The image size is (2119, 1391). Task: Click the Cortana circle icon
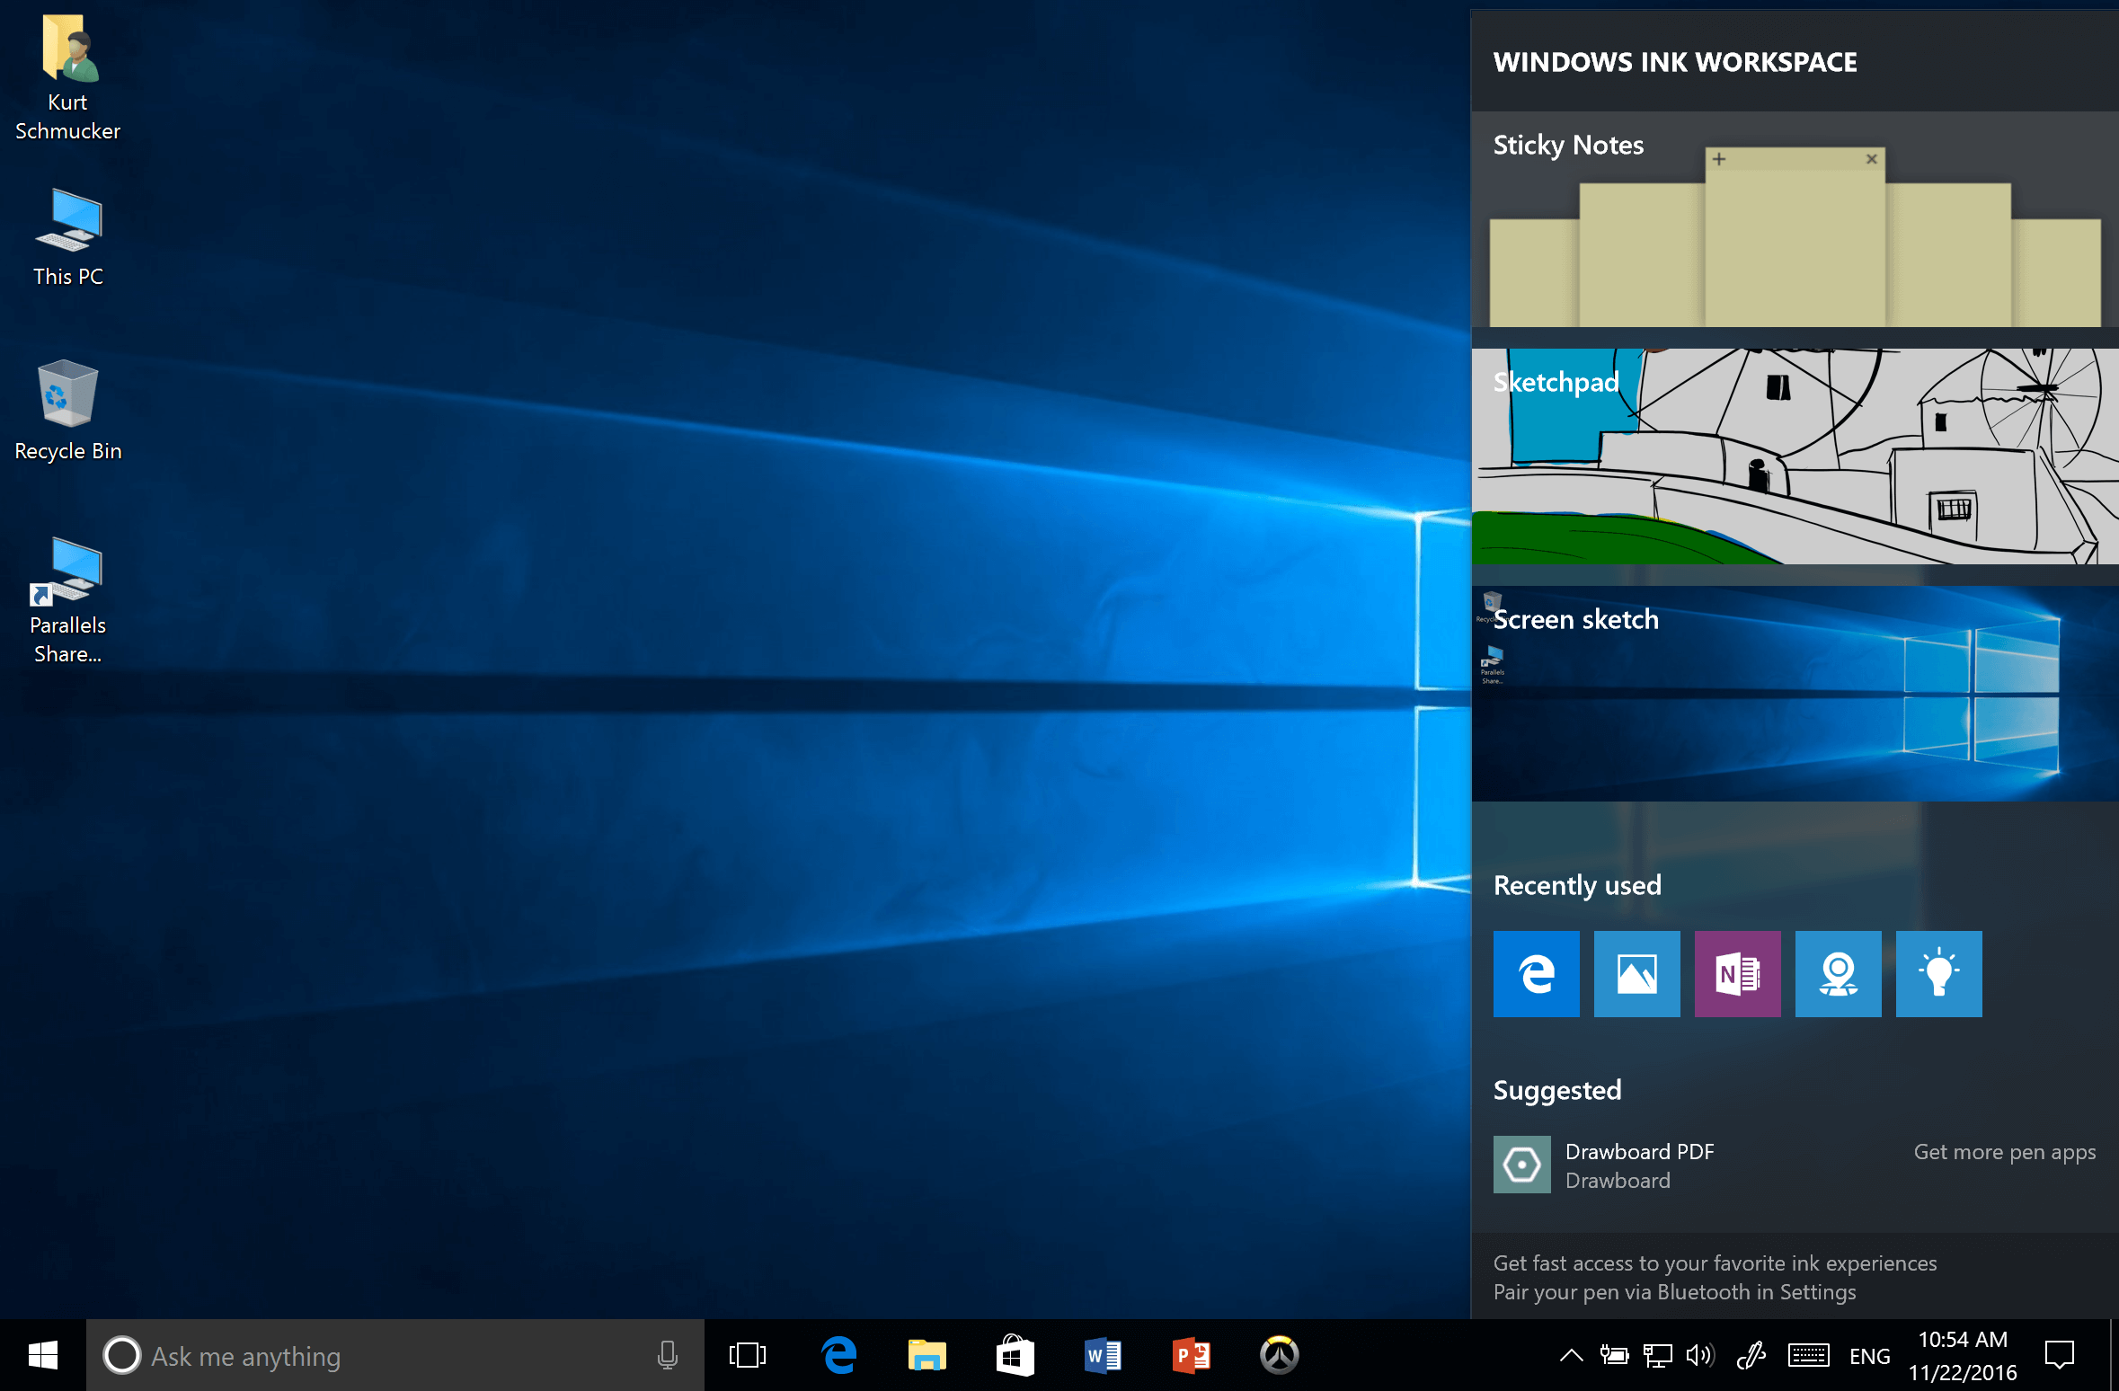tap(122, 1355)
